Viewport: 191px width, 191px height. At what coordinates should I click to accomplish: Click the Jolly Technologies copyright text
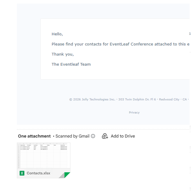(92, 99)
